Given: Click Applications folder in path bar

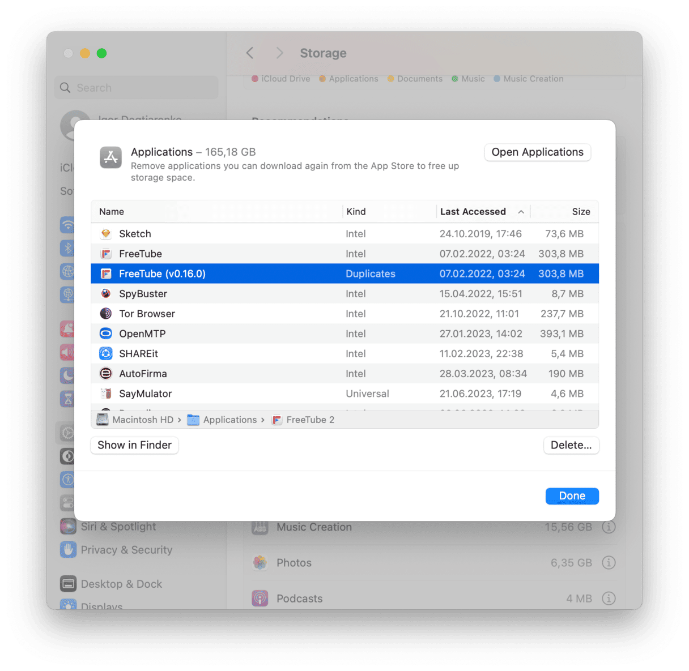Looking at the screenshot, I should point(229,420).
